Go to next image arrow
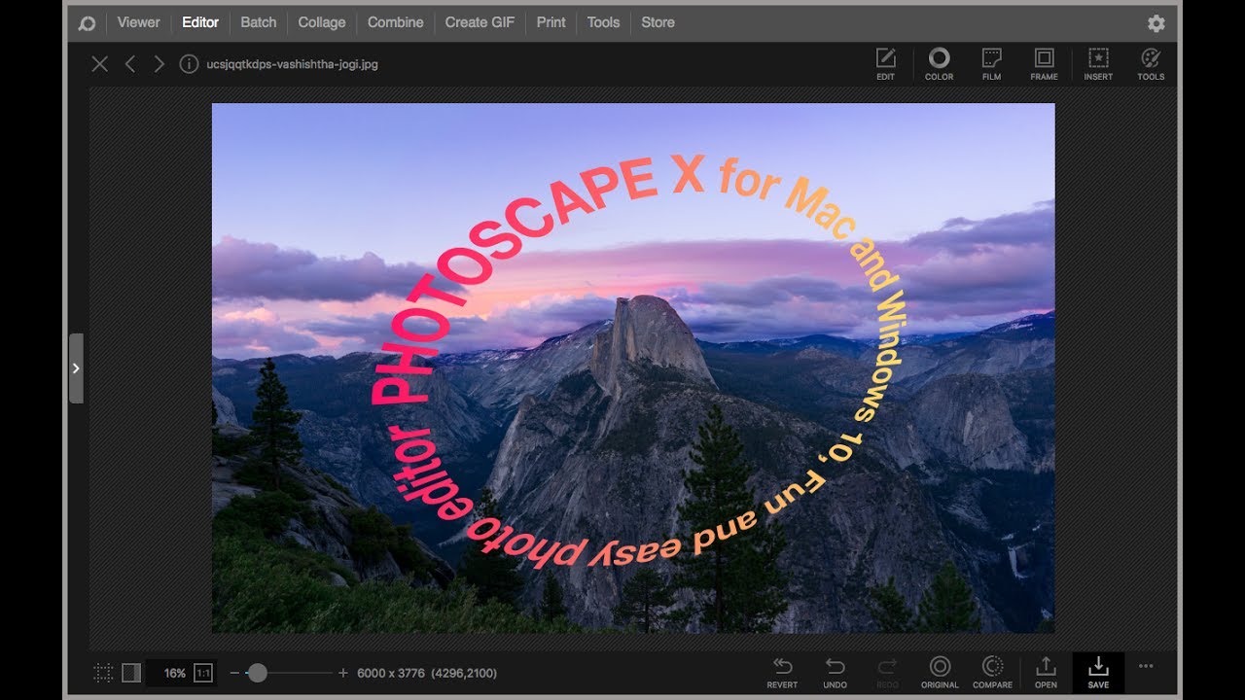Image resolution: width=1245 pixels, height=700 pixels. (160, 64)
